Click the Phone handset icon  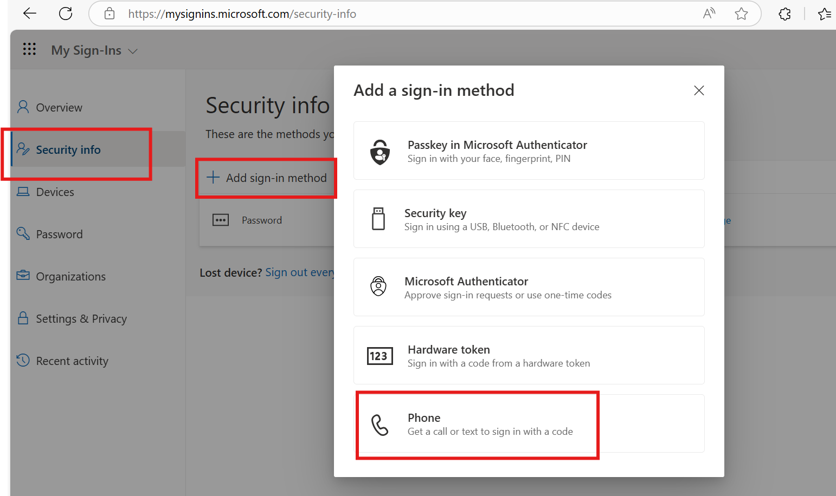[x=380, y=425]
